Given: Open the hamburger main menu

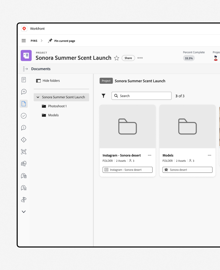Looking at the screenshot, I should [x=24, y=40].
